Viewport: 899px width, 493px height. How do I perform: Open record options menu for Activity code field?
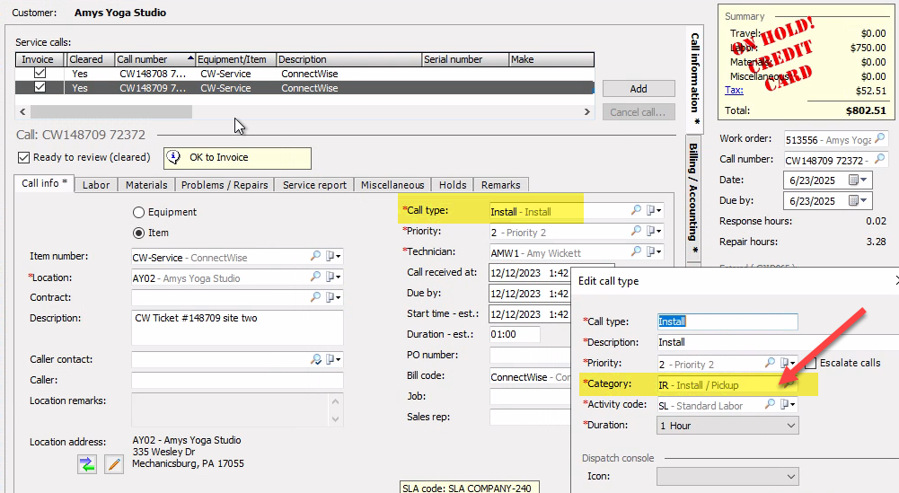pyautogui.click(x=789, y=405)
